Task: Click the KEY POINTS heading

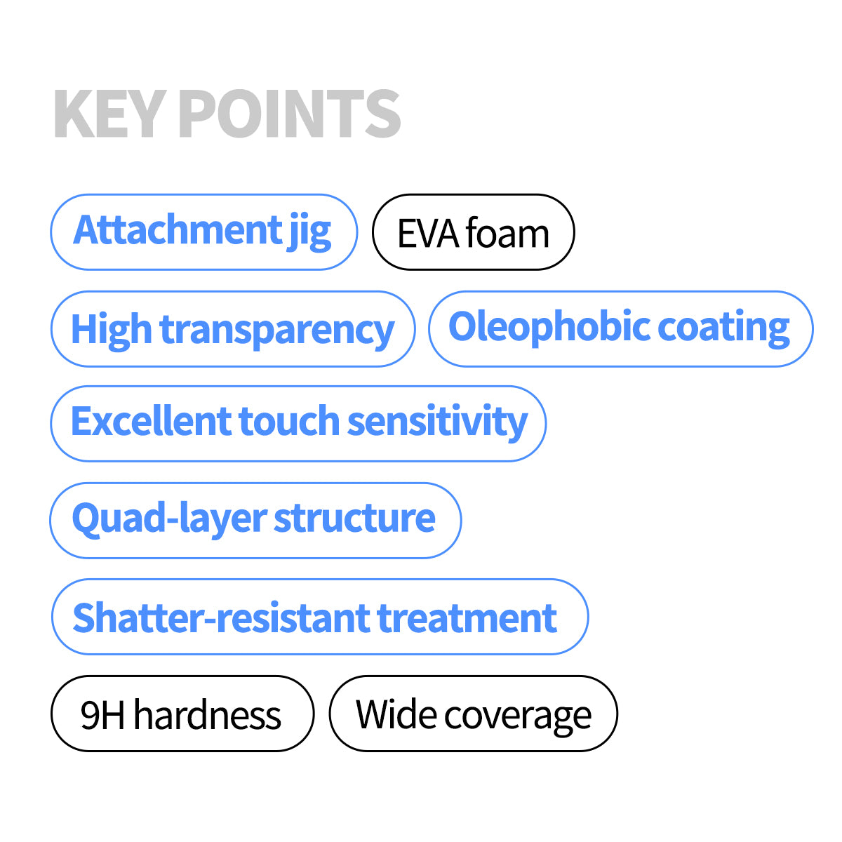Action: (227, 114)
